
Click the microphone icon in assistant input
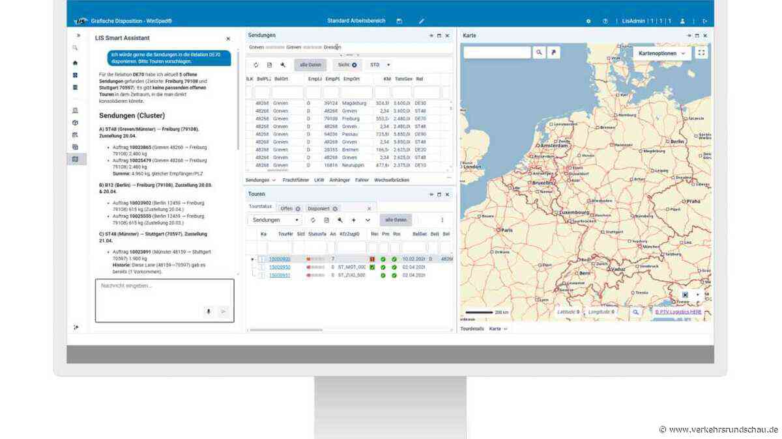click(209, 311)
